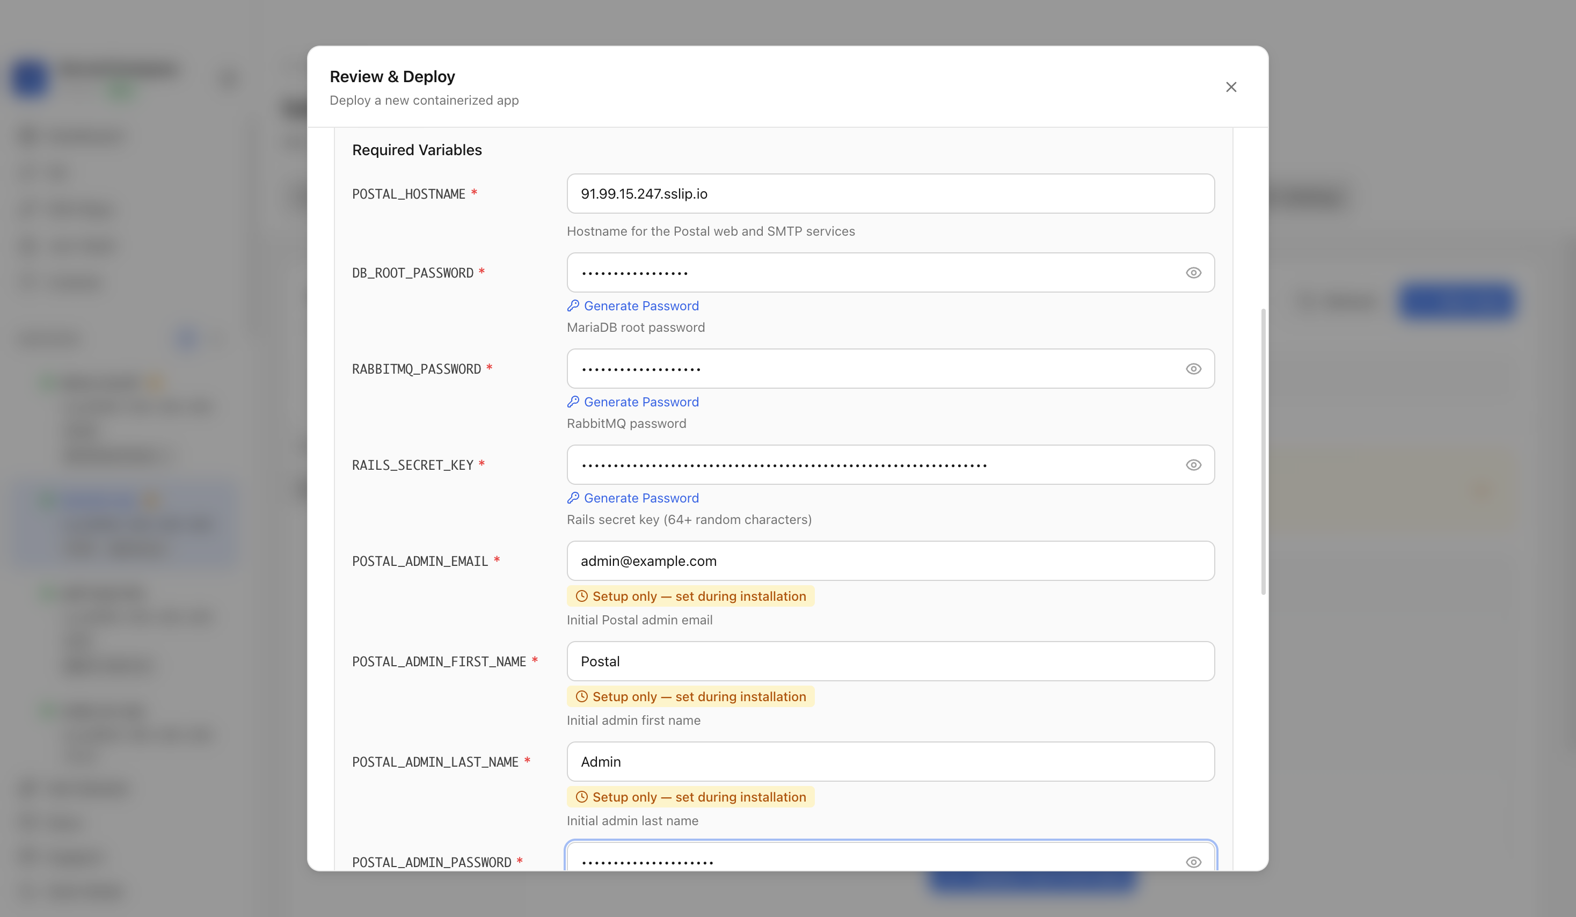Viewport: 1576px width, 917px height.
Task: Click the "RabbitMQ password" description text
Action: pos(626,424)
